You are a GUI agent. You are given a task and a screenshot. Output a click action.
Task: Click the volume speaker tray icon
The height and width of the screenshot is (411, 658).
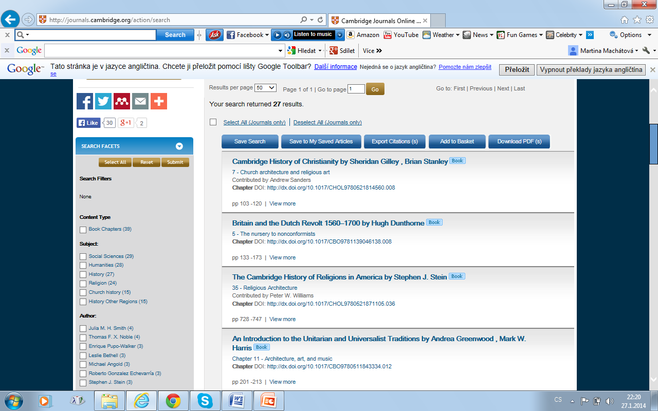610,401
